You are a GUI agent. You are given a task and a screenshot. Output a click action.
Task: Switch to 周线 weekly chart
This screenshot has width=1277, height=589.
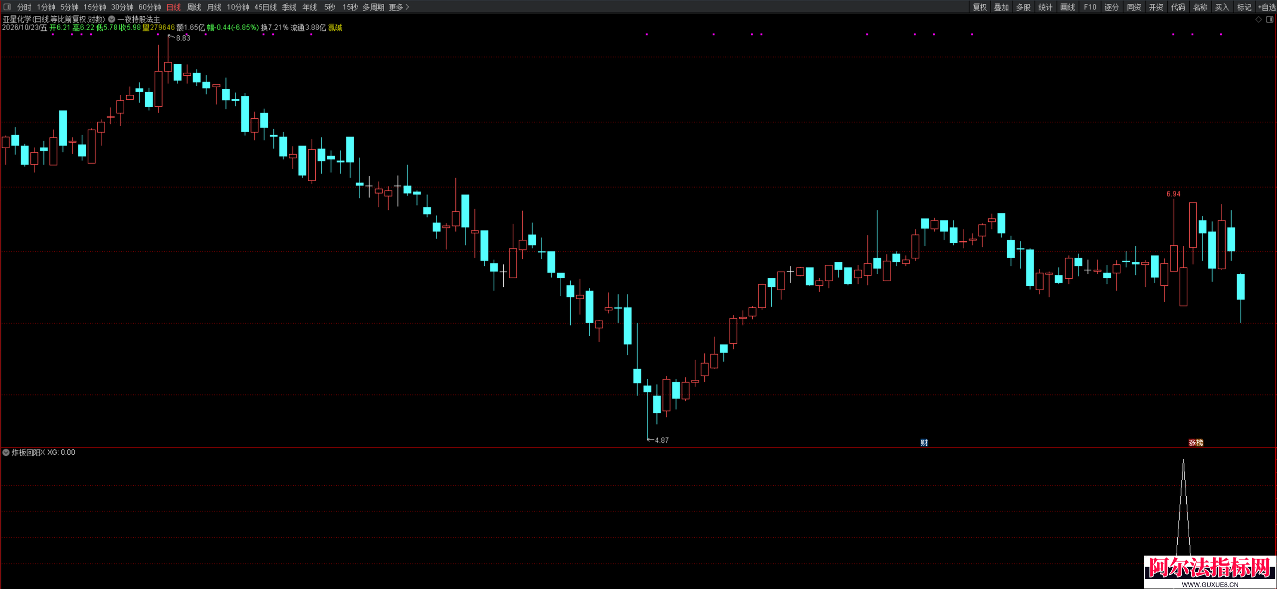click(194, 7)
